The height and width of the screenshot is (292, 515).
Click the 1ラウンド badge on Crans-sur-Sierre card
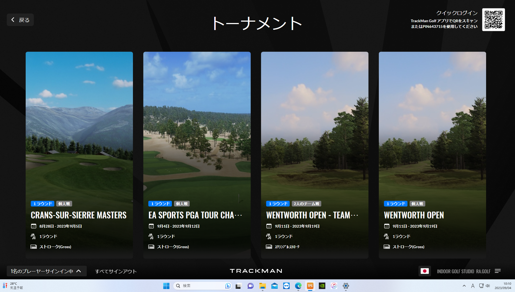click(x=42, y=204)
